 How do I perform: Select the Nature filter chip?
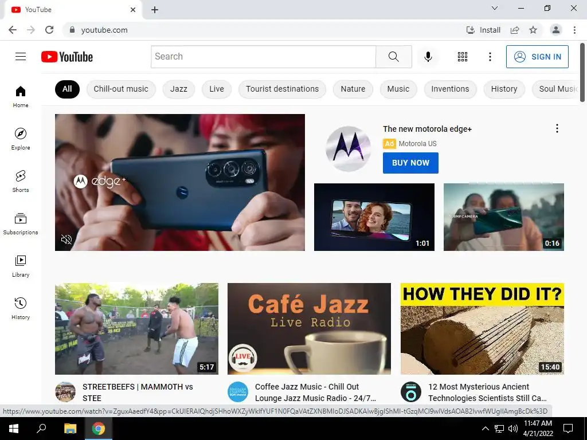[353, 89]
